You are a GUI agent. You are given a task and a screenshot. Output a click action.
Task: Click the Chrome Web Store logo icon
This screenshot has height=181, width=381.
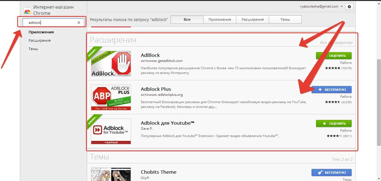click(27, 11)
